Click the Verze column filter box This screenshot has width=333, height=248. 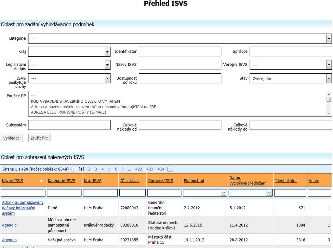pos(319,193)
